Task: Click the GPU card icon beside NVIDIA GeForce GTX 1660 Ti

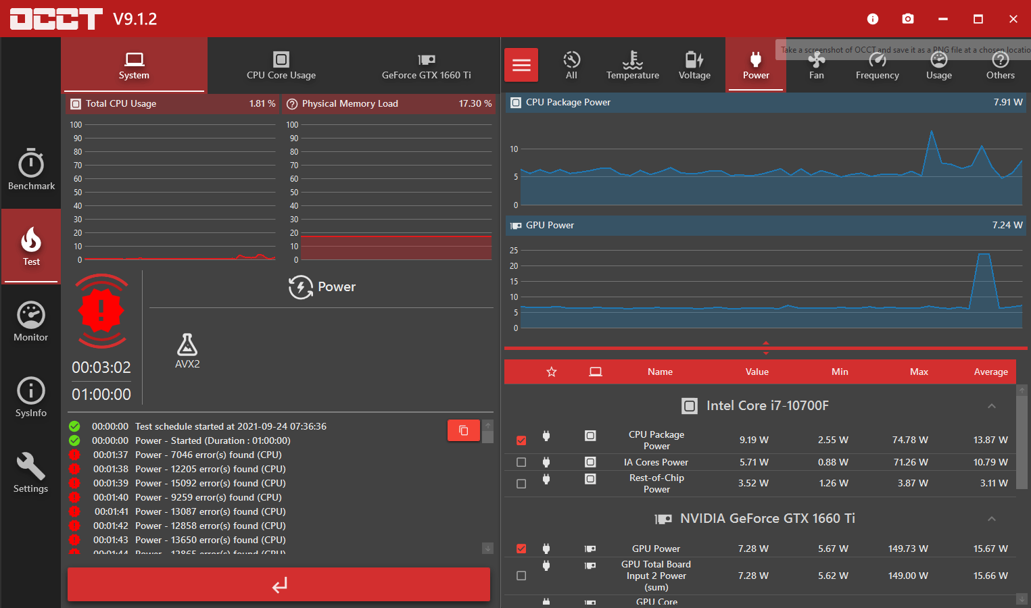Action: coord(663,519)
